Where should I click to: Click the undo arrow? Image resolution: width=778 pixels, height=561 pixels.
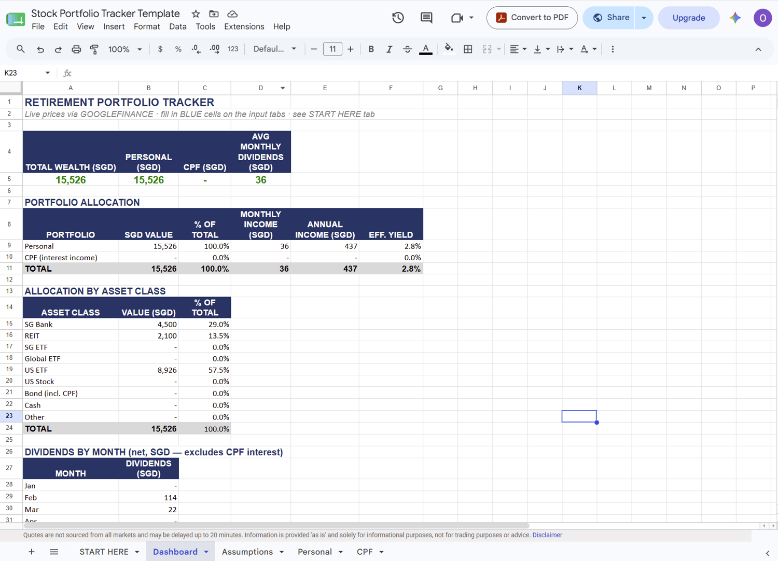point(40,49)
